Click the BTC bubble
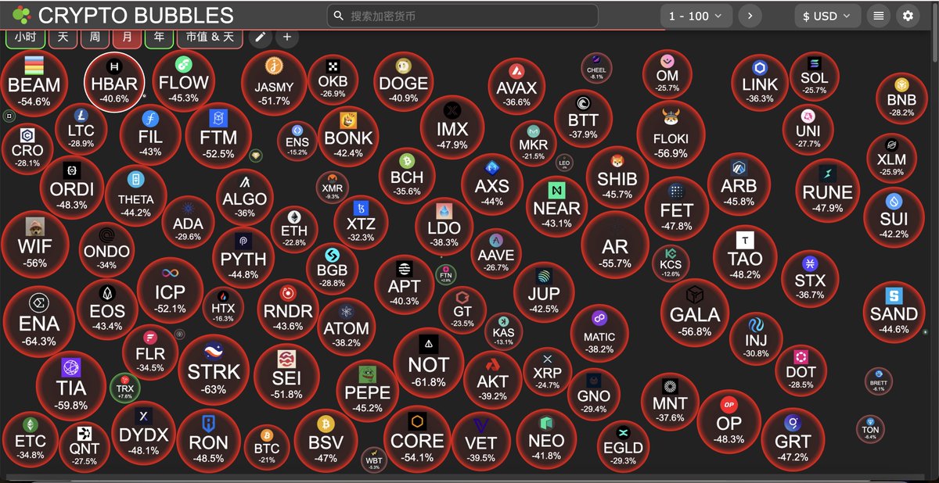 coord(267,447)
